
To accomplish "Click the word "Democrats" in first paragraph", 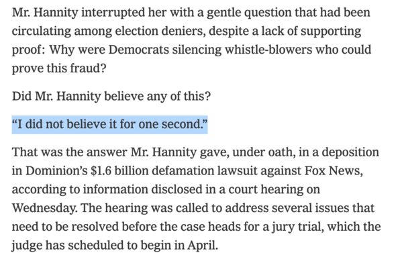I will point(139,50).
